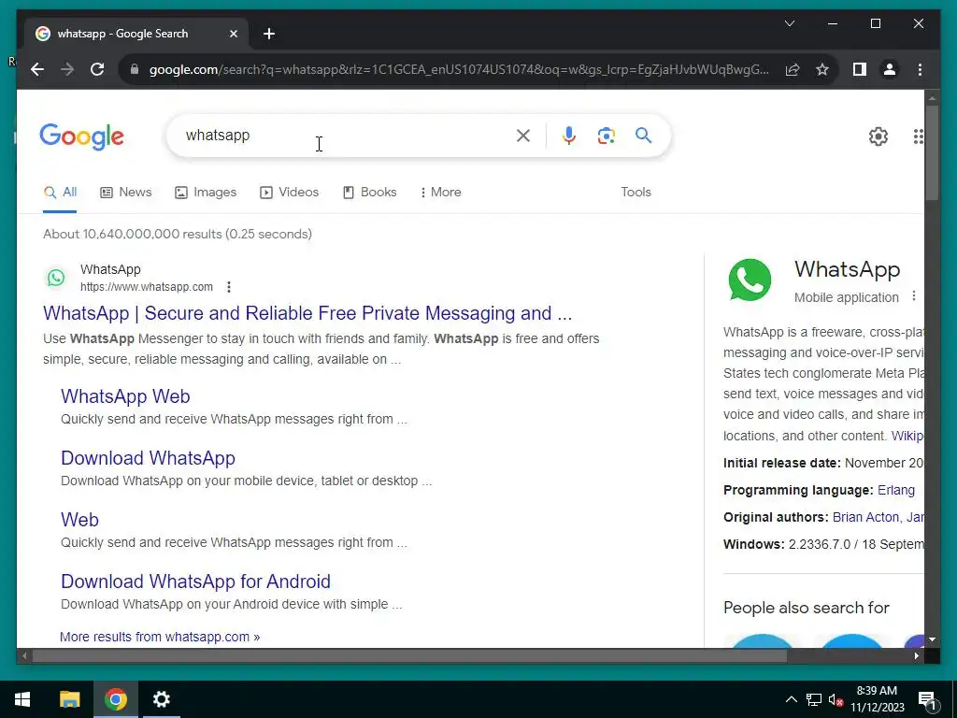957x718 pixels.
Task: Switch to the Videos tab
Action: click(290, 193)
